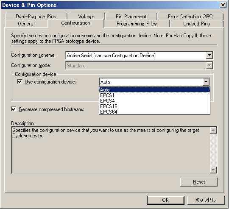Choose EPCS4 in the dropdown list
Screen dimensions: 229x209
[154, 101]
